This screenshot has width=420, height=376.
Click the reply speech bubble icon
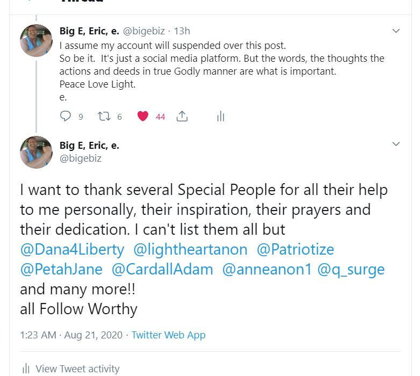[66, 116]
